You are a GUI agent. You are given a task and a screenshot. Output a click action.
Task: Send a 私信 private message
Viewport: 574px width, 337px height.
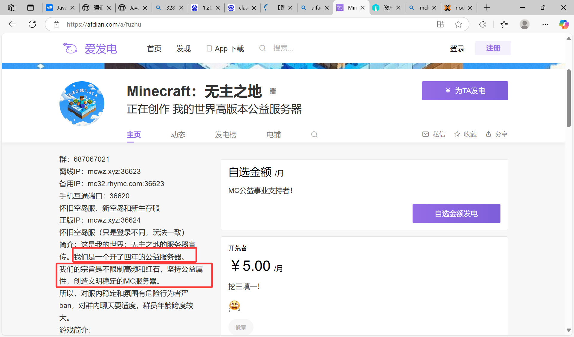click(x=434, y=134)
